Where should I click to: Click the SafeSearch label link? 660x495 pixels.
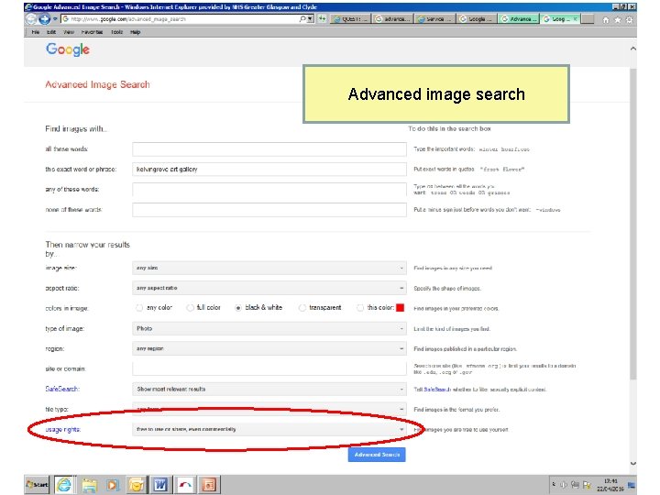[x=62, y=389]
